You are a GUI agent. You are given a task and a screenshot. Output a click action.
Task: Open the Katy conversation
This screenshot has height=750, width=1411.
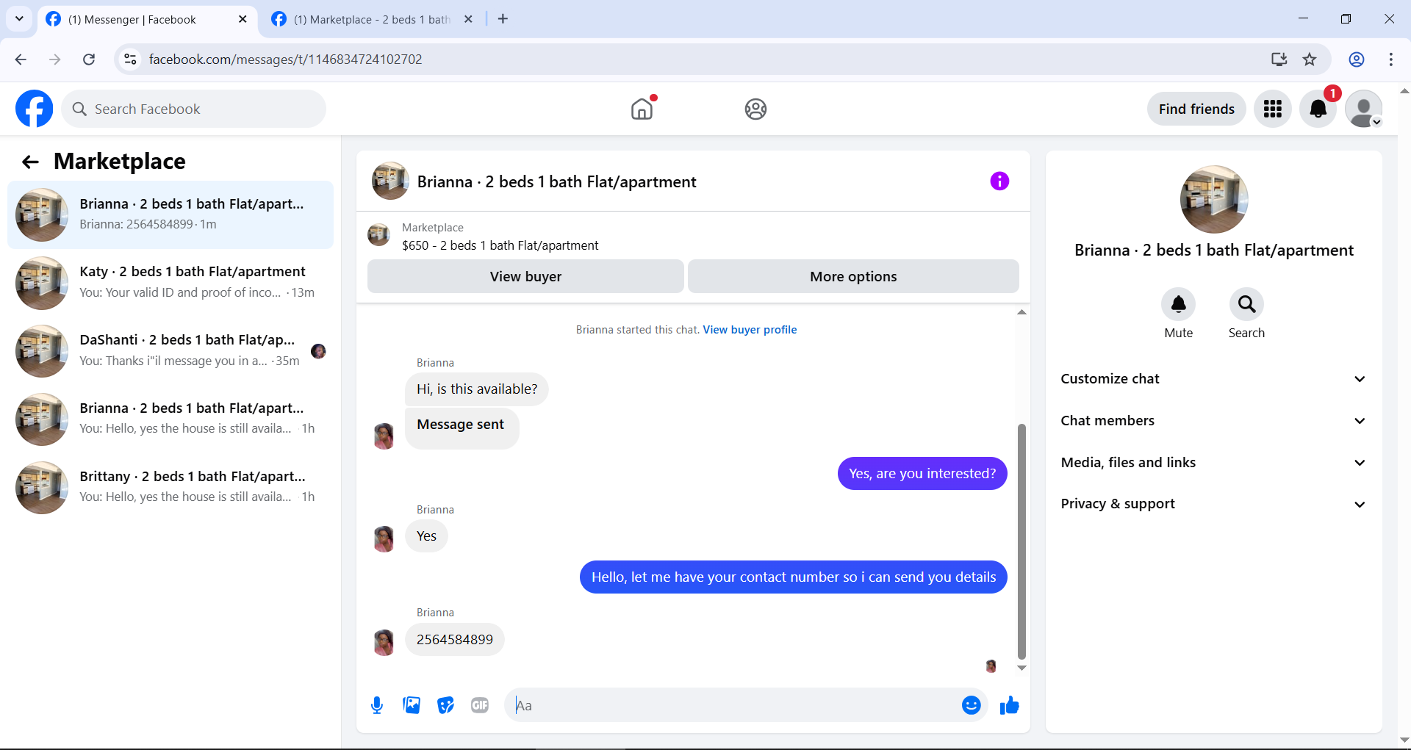[x=170, y=283]
